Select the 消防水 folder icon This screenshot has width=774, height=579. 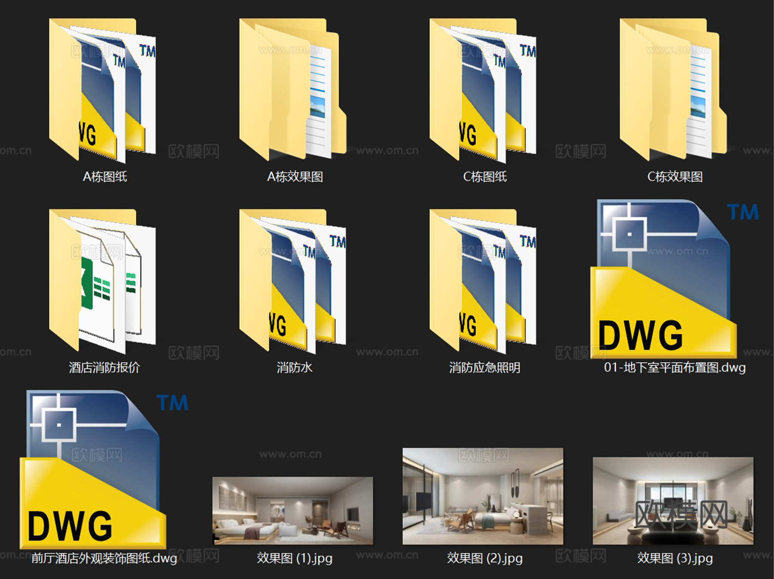pos(293,282)
